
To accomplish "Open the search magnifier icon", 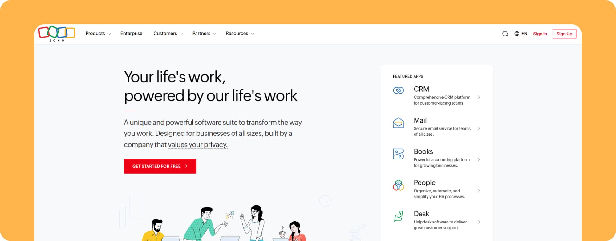I will point(505,34).
